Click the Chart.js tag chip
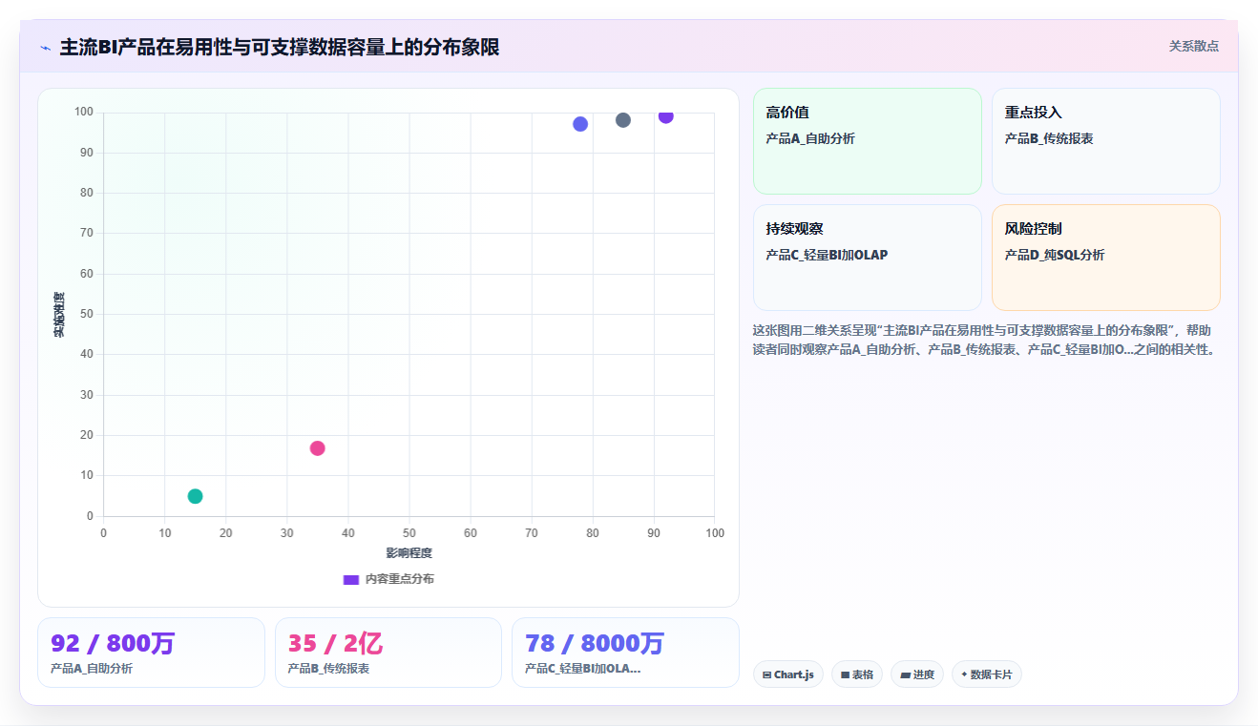This screenshot has height=726, width=1258. [x=788, y=674]
